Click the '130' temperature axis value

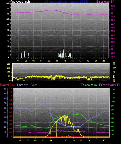click(x=113, y=90)
